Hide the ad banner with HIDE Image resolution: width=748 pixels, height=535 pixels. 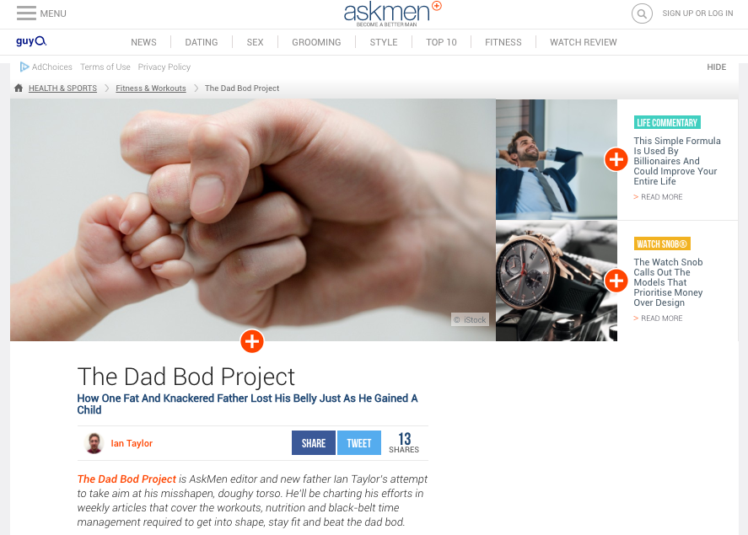[716, 67]
